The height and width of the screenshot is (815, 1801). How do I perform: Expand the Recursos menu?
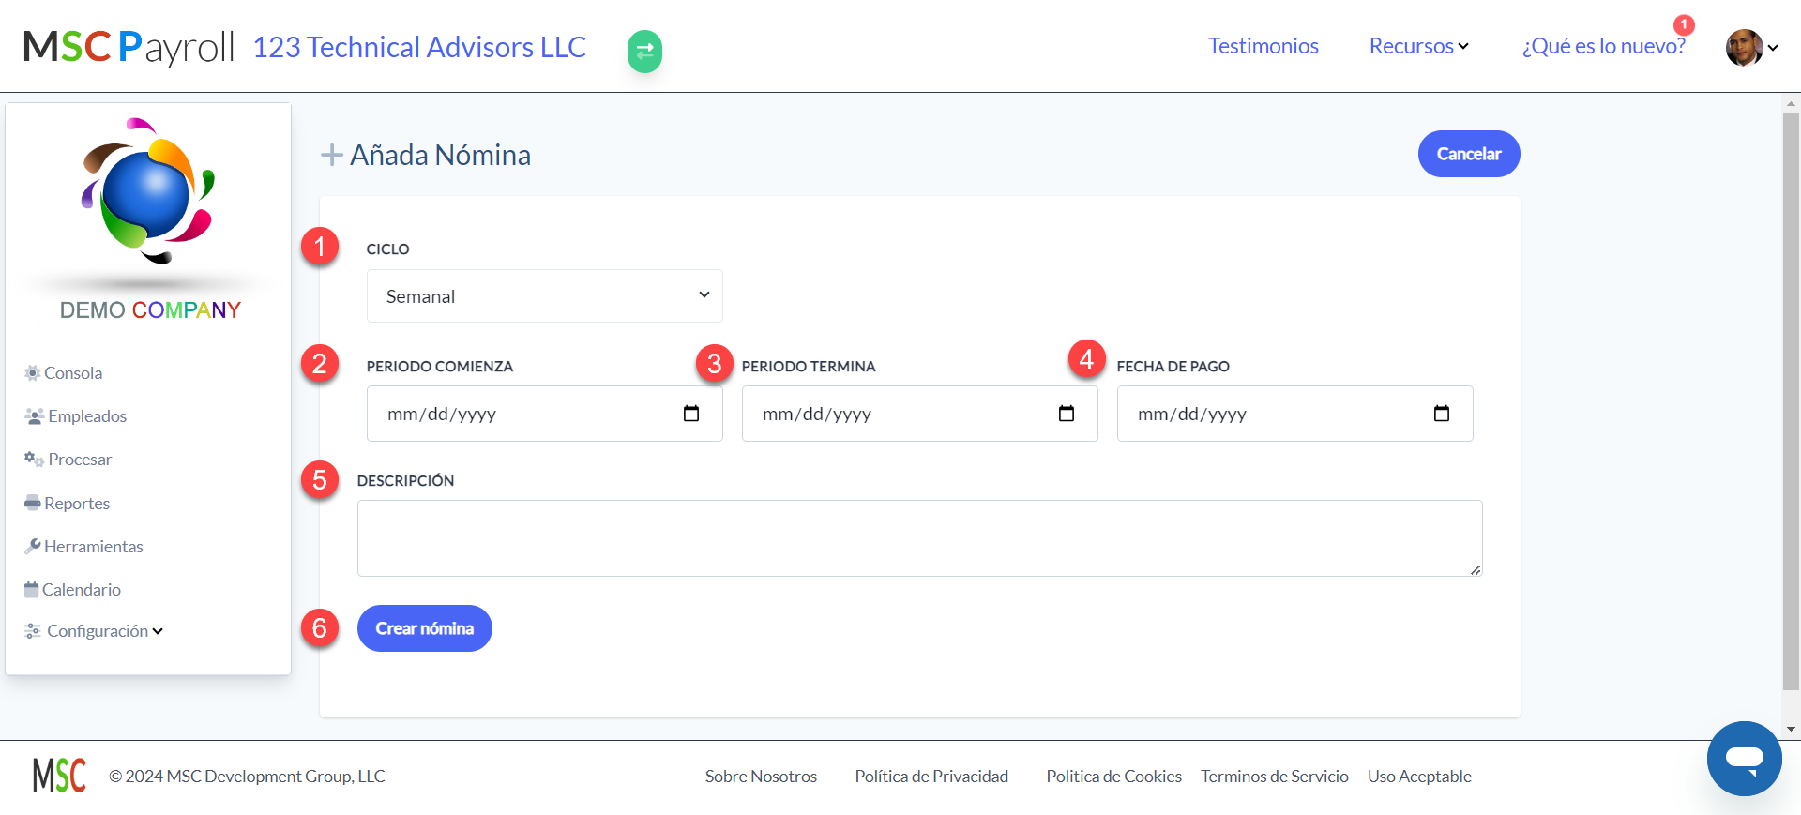pos(1418,46)
